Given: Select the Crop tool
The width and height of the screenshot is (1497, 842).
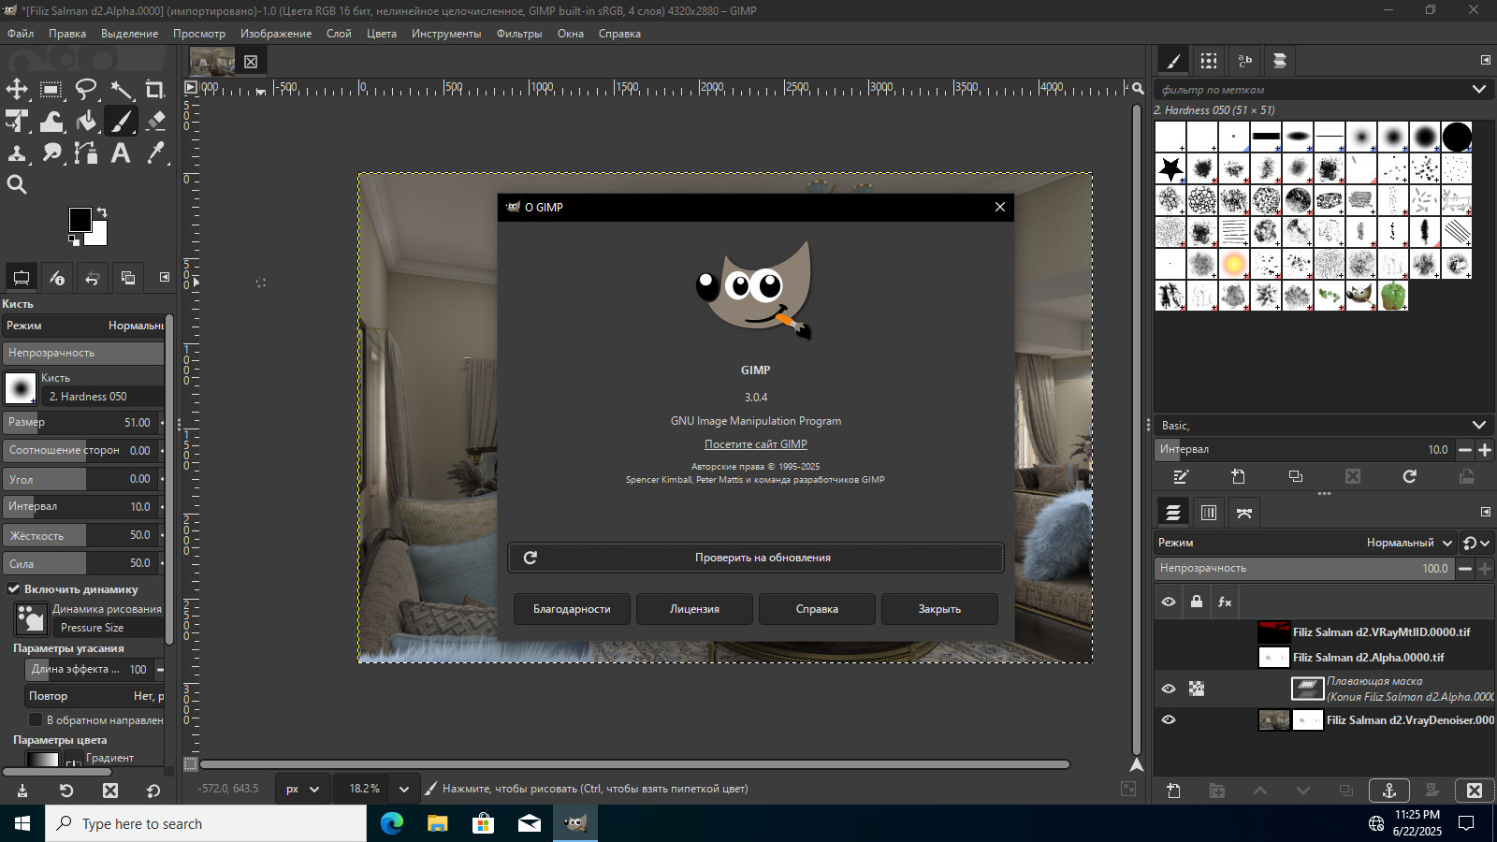Looking at the screenshot, I should coord(155,90).
